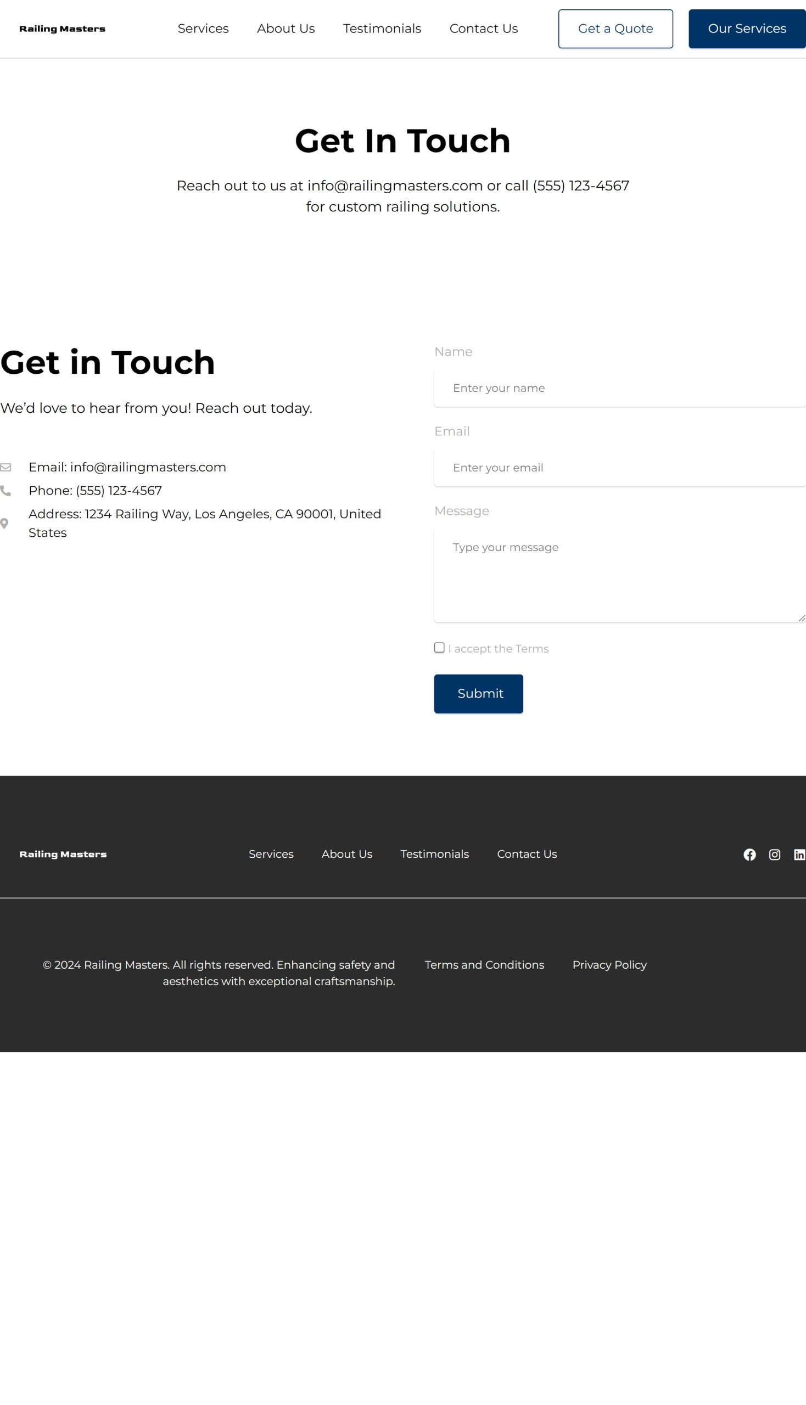Go to Testimonials in the header menu

click(x=382, y=29)
